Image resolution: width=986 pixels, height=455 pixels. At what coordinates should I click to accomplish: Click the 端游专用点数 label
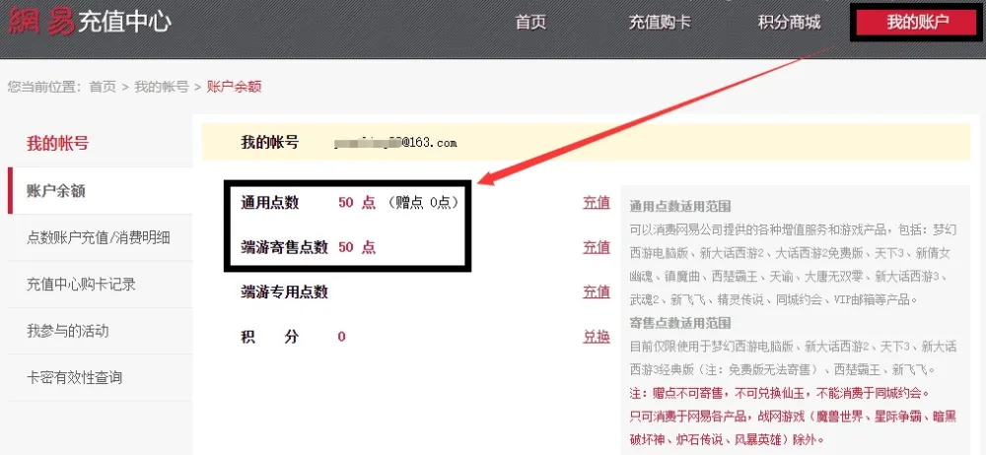(x=284, y=292)
